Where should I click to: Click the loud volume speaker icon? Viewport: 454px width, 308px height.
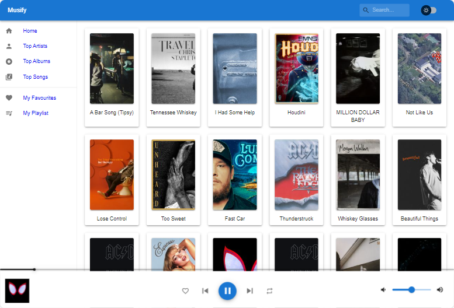coord(440,290)
